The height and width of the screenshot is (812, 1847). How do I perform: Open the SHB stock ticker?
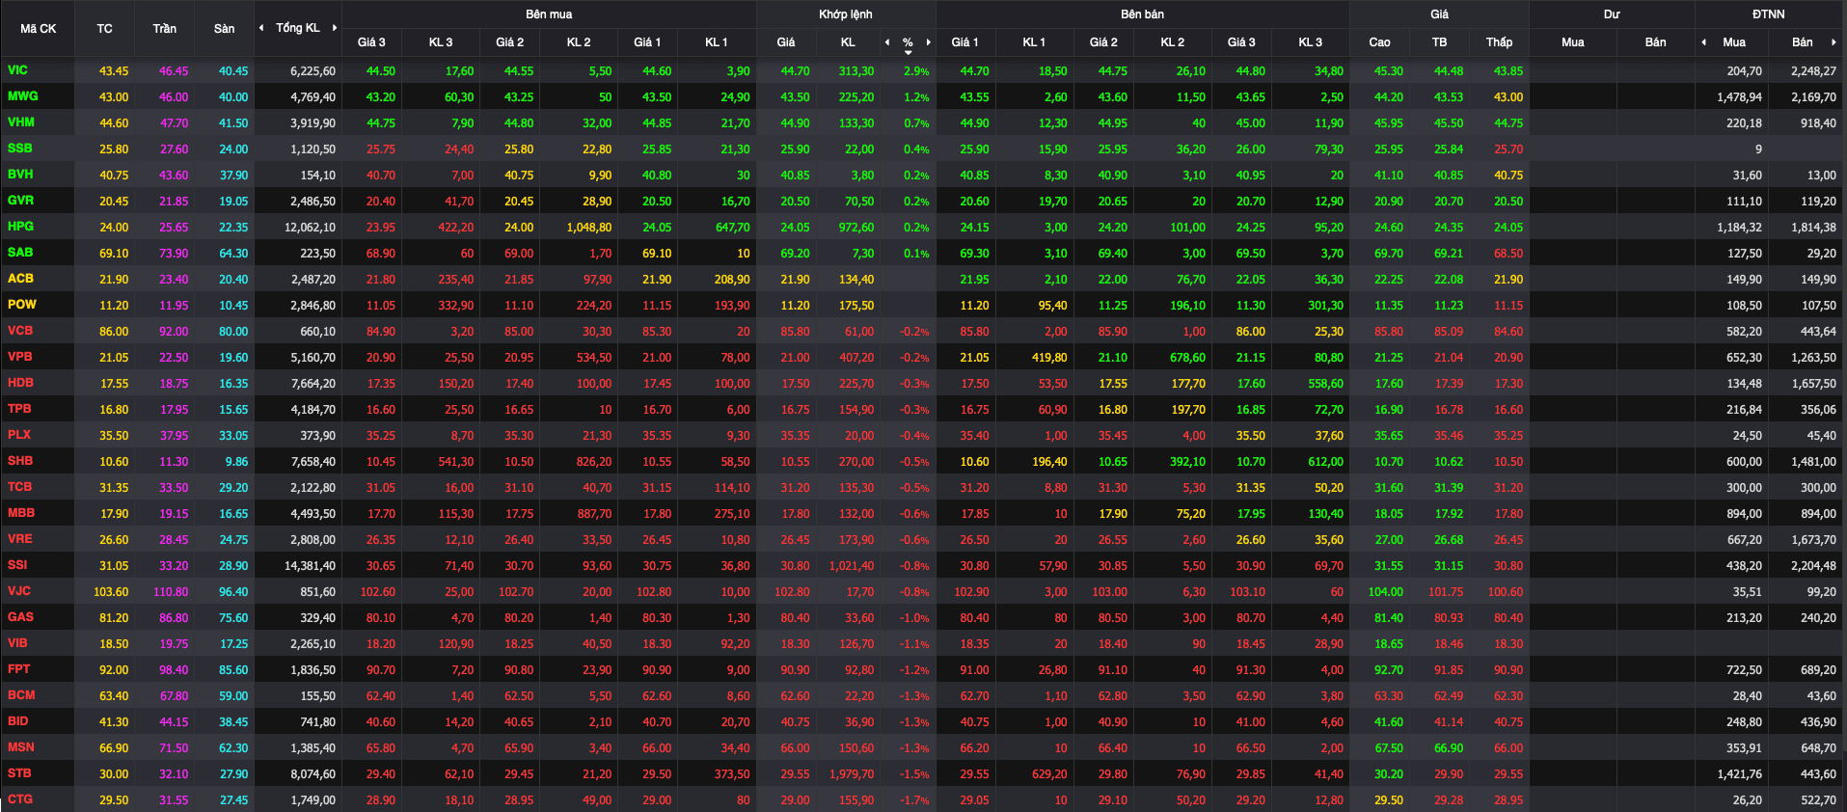click(20, 461)
